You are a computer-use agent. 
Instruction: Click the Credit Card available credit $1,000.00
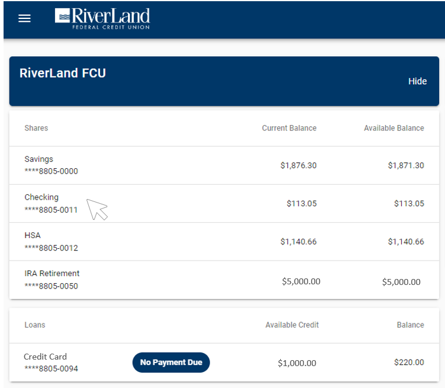297,363
